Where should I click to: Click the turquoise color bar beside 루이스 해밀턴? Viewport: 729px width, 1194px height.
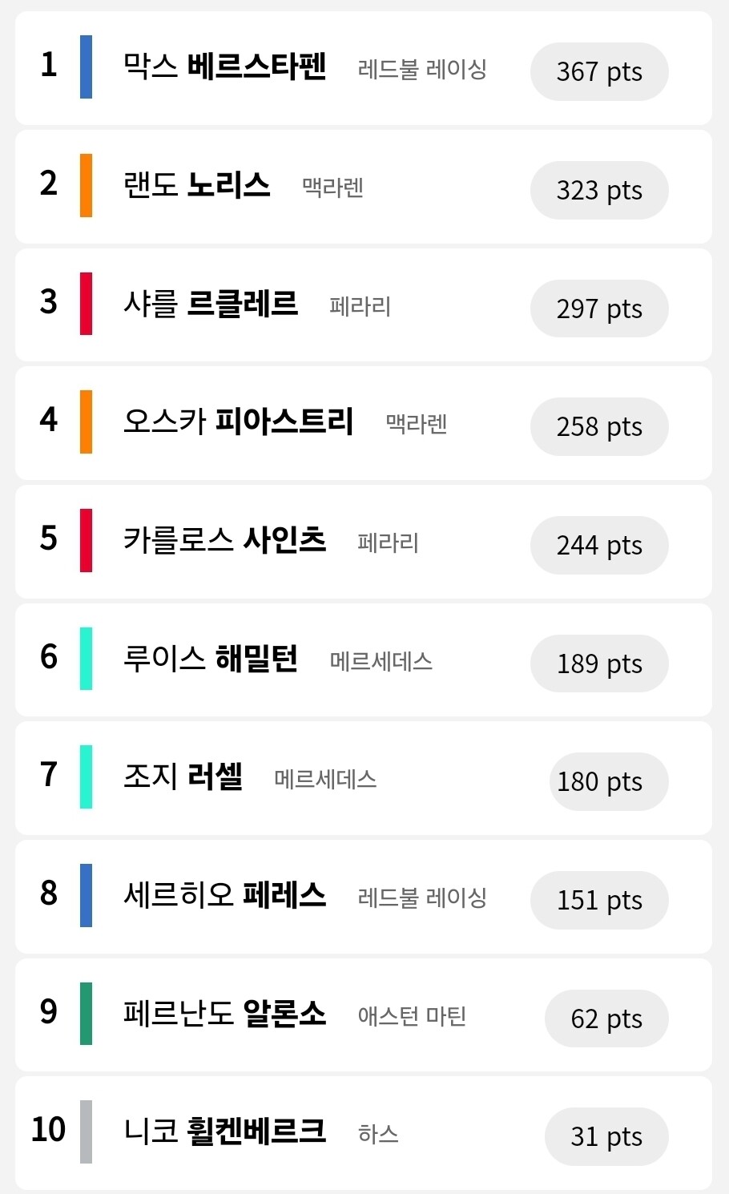[86, 659]
